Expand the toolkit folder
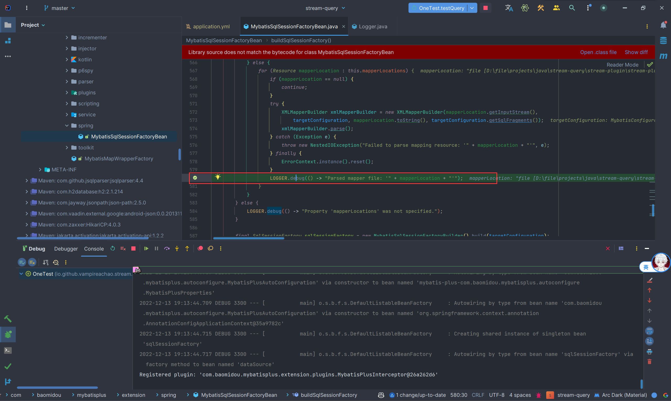Image resolution: width=671 pixels, height=401 pixels. [67, 148]
